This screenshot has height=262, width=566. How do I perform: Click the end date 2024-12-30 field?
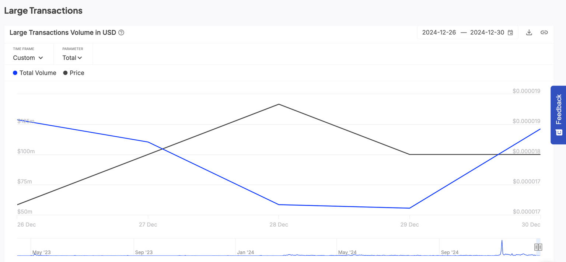point(487,32)
